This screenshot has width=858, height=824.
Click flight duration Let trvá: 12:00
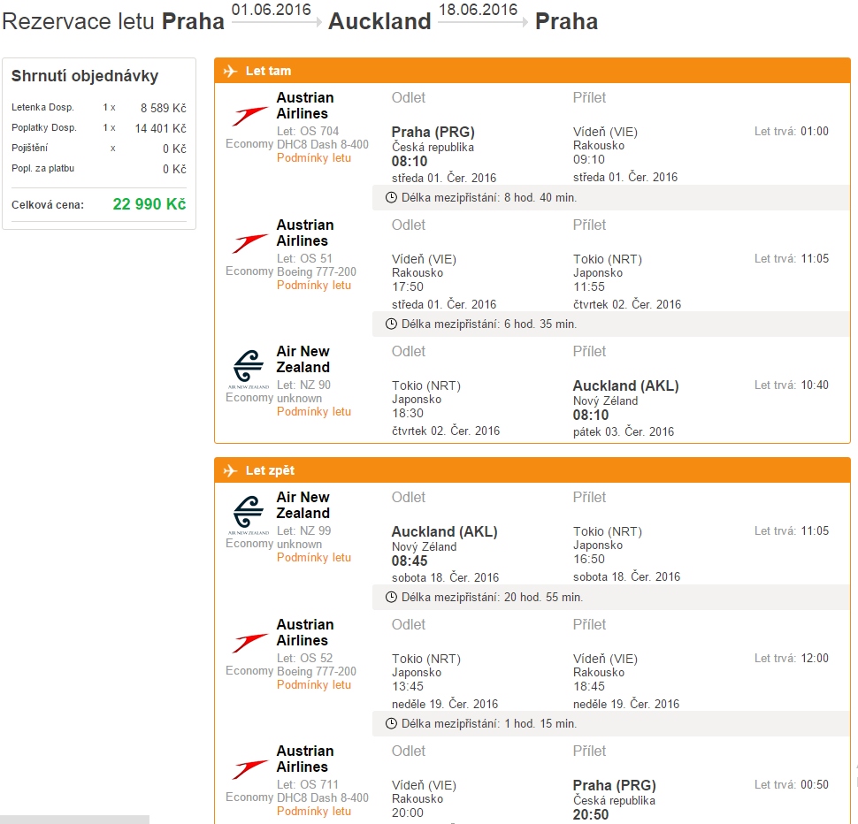792,659
